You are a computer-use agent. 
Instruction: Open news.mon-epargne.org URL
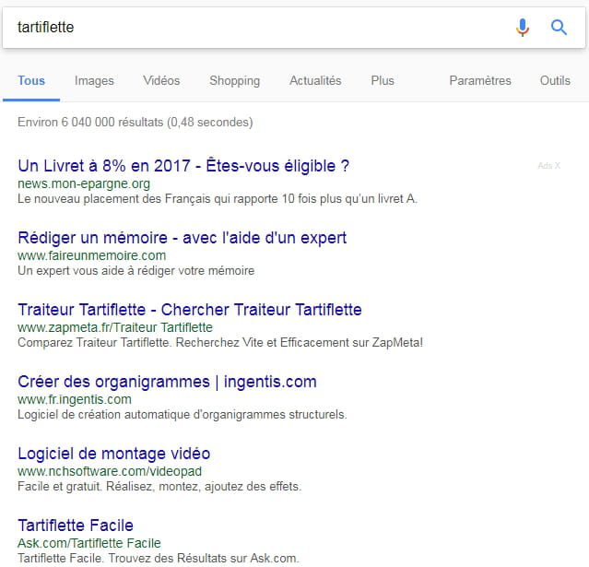point(84,183)
